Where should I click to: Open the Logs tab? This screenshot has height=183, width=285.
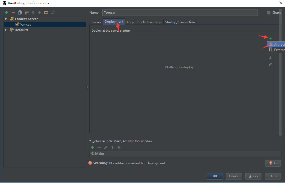(131, 22)
